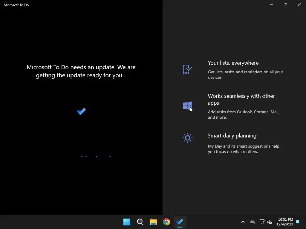The image size is (306, 229).
Task: Open the Windows Start menu
Action: pyautogui.click(x=127, y=222)
